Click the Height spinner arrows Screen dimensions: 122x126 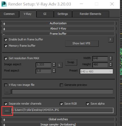[111, 64]
